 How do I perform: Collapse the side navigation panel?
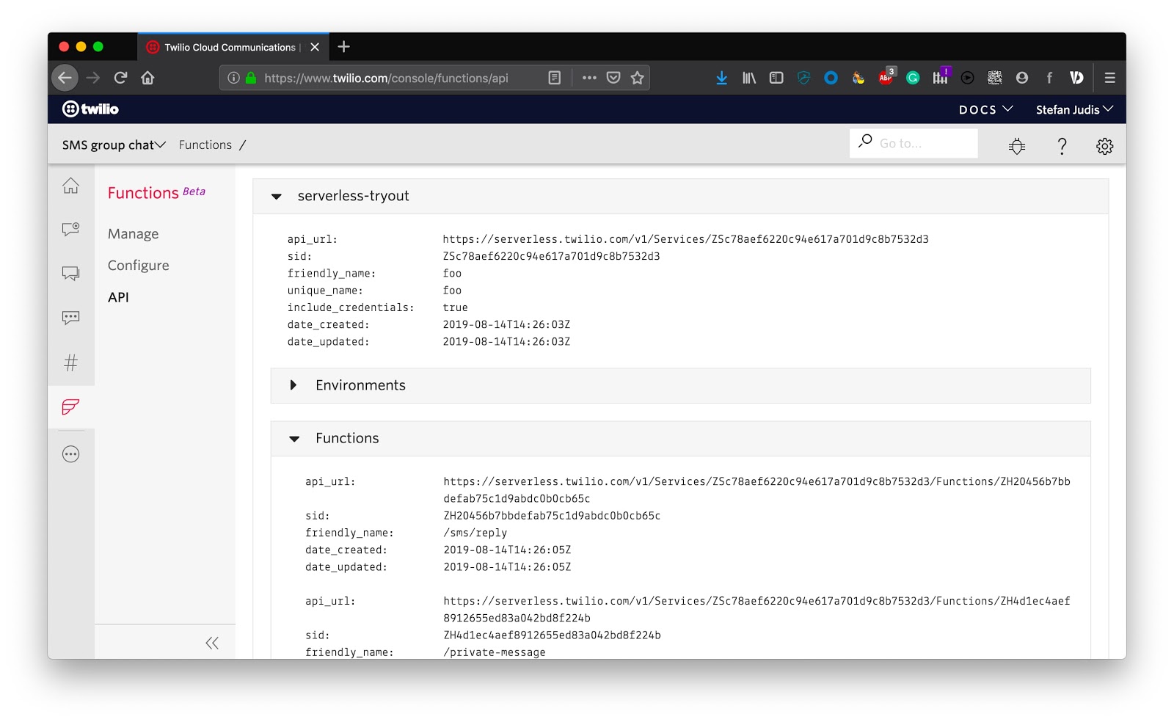(x=212, y=643)
